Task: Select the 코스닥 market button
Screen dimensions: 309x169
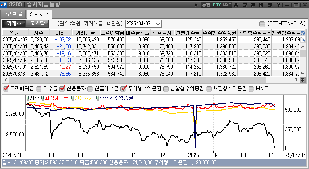Action: (x=37, y=24)
